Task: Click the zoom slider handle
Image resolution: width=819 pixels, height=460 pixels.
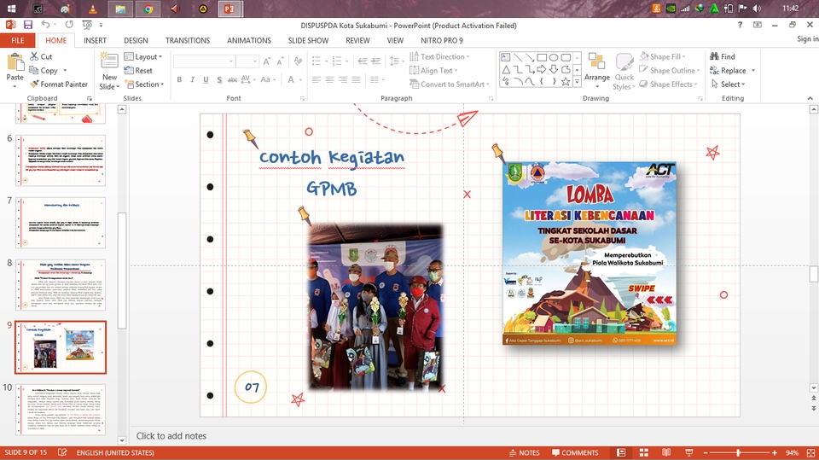Action: pos(738,452)
